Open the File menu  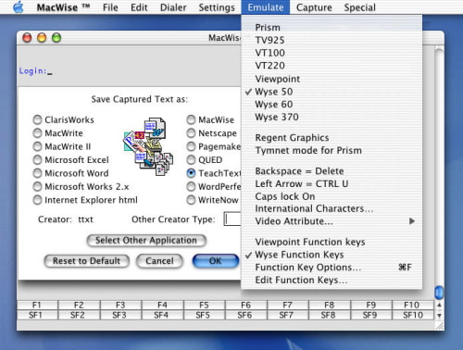tap(110, 7)
